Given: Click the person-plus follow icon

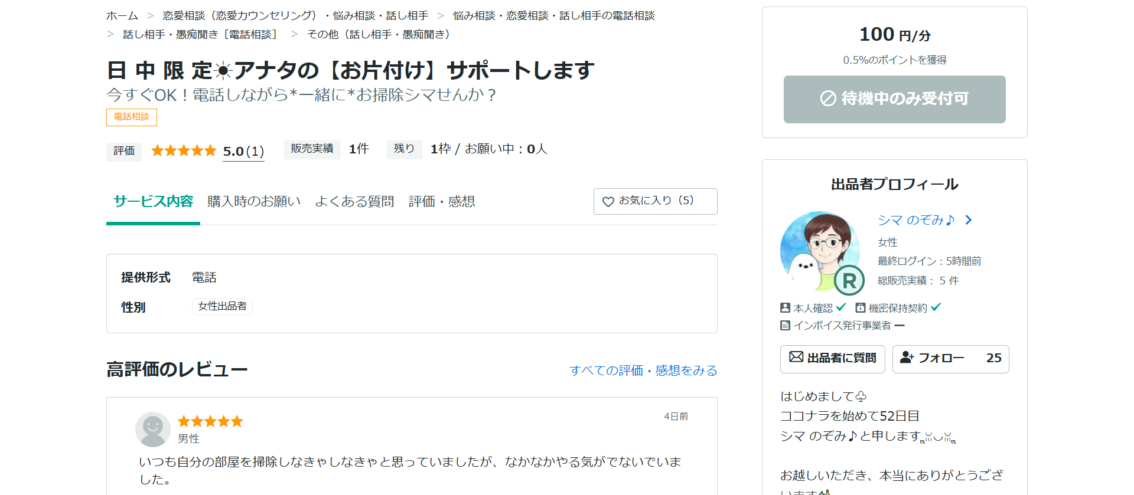Looking at the screenshot, I should [x=907, y=357].
